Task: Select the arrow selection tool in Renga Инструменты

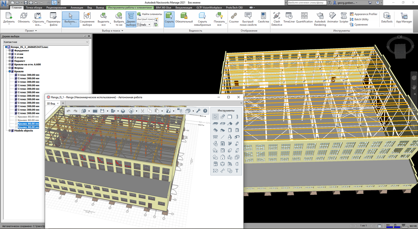Action: pyautogui.click(x=216, y=116)
